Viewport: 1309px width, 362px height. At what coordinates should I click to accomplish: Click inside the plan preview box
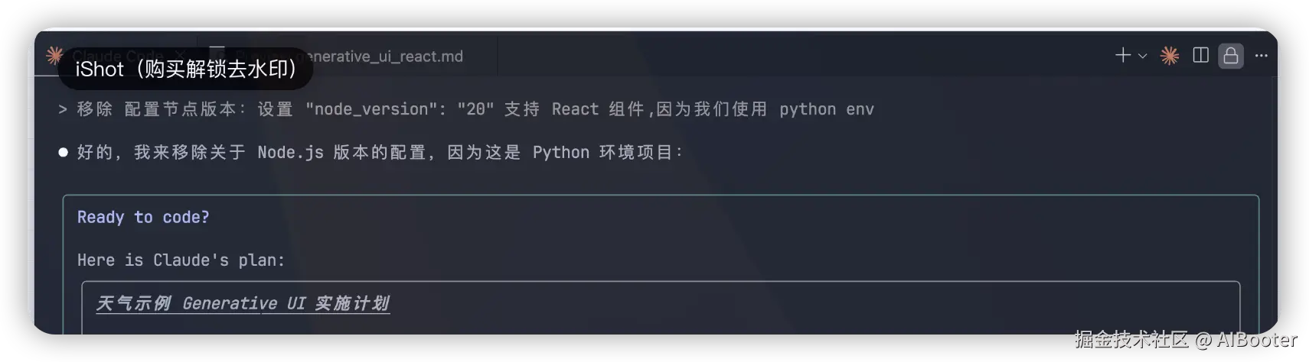pyautogui.click(x=661, y=308)
